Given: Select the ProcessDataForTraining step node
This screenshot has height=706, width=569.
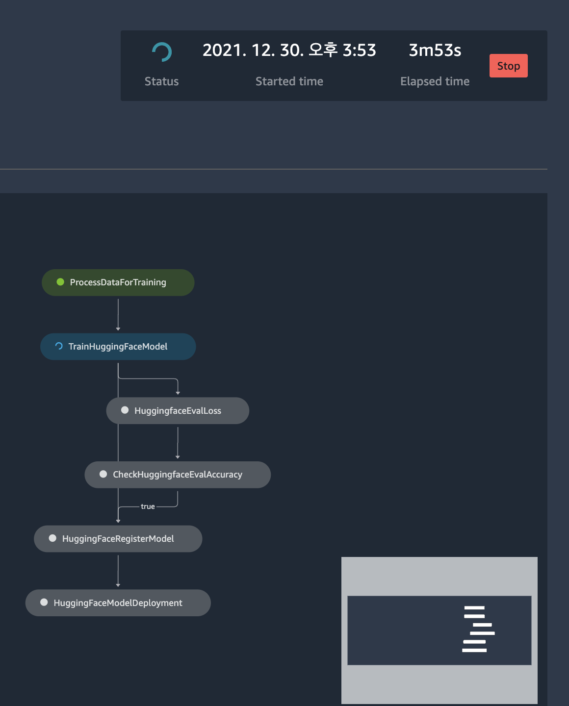Looking at the screenshot, I should pyautogui.click(x=118, y=282).
